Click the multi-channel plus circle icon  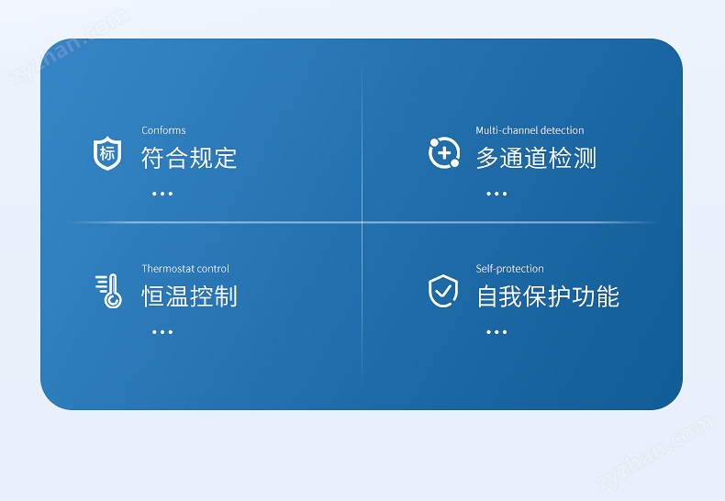click(x=444, y=152)
